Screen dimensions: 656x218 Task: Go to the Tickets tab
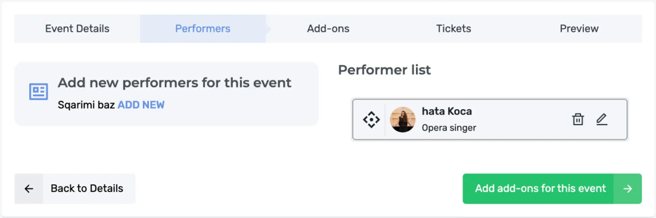click(x=454, y=29)
